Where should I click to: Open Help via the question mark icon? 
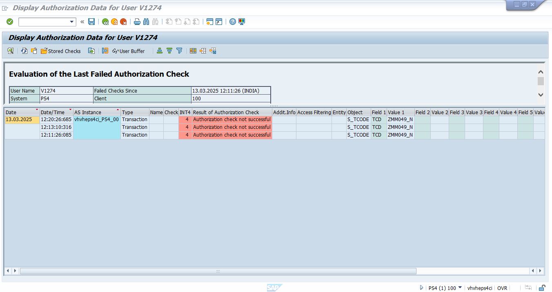coord(232,22)
